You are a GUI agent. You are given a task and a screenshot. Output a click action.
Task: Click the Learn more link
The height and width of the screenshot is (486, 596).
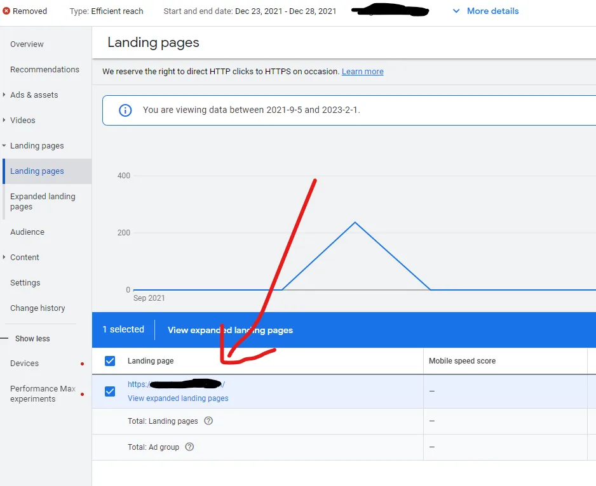pyautogui.click(x=363, y=72)
